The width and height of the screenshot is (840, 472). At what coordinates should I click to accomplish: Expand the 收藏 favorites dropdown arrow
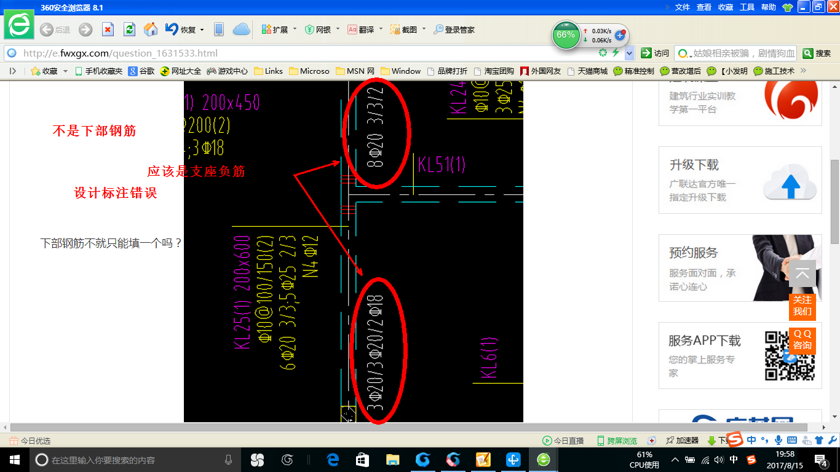point(65,71)
